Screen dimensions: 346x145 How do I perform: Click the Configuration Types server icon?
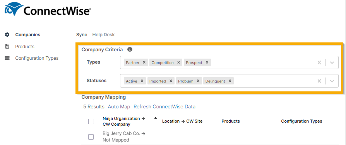[7, 58]
